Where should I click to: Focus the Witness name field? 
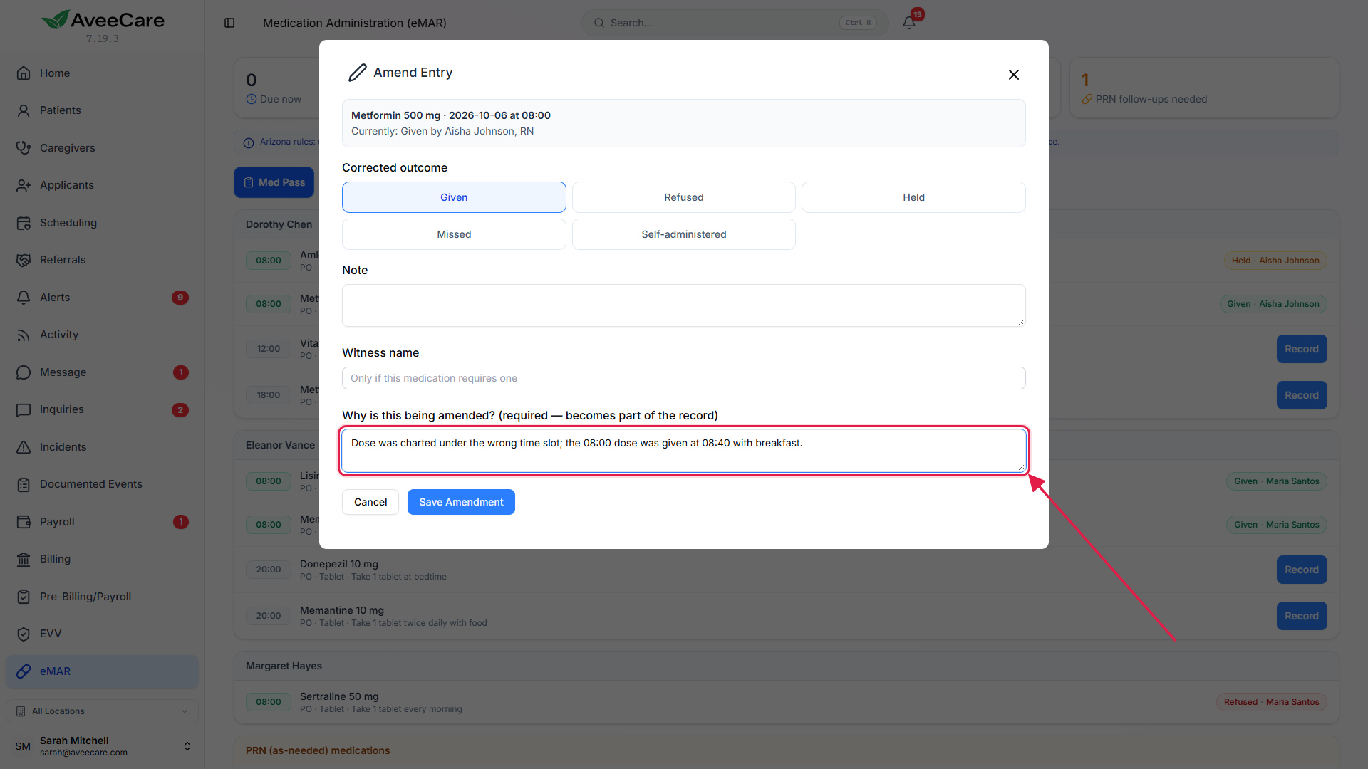683,378
